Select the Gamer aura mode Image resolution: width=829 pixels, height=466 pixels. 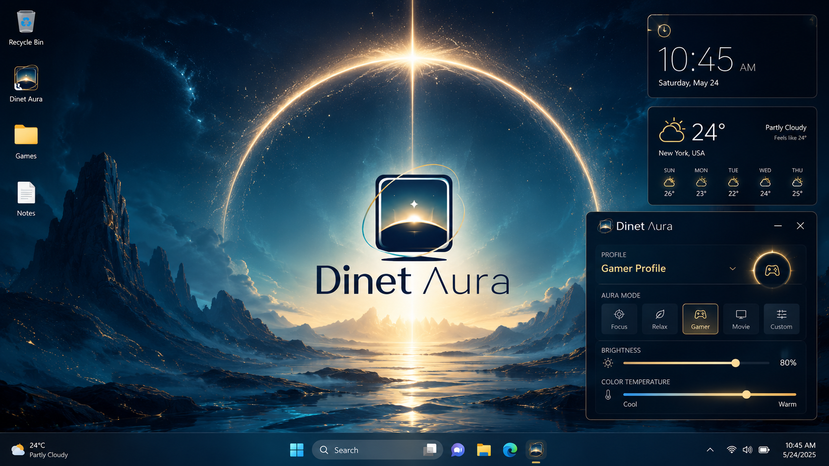click(x=700, y=319)
